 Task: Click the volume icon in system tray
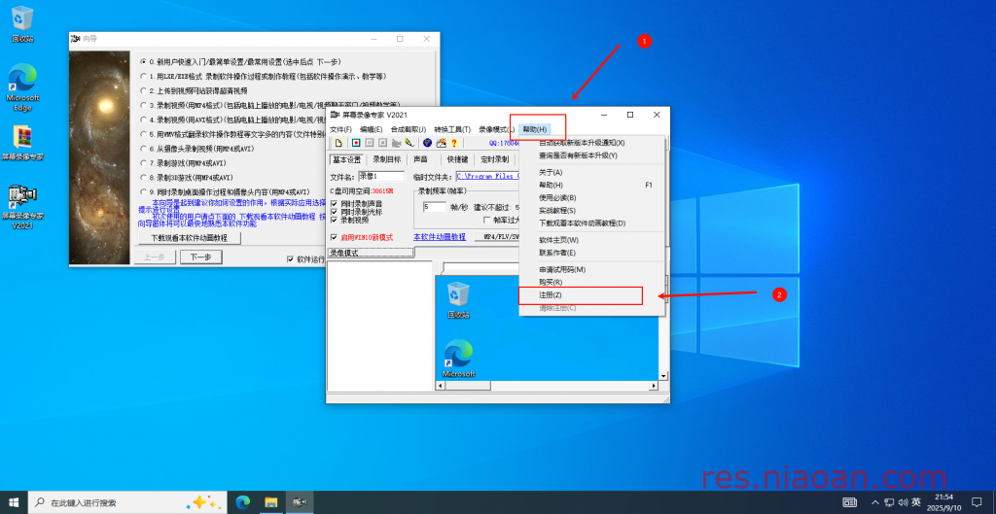(x=902, y=502)
